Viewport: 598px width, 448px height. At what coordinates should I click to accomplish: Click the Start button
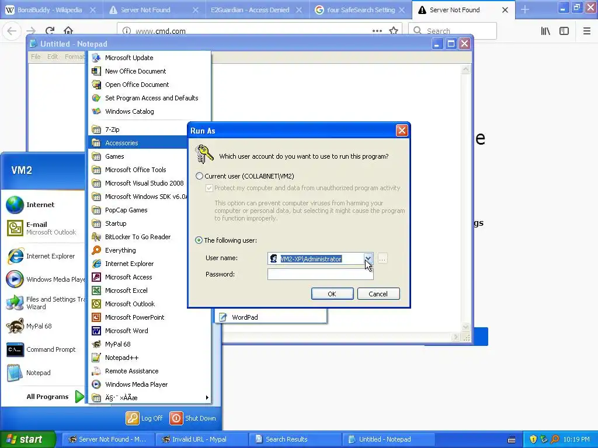[x=28, y=439]
